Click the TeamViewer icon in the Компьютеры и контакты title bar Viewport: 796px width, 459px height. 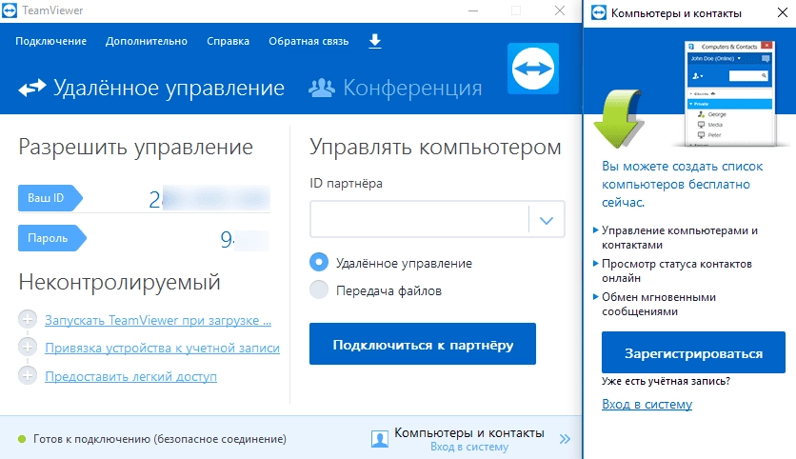click(x=599, y=12)
